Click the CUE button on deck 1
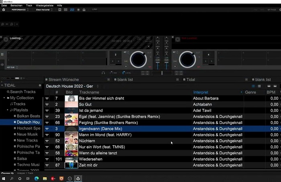281x182 pixels. click(x=126, y=61)
